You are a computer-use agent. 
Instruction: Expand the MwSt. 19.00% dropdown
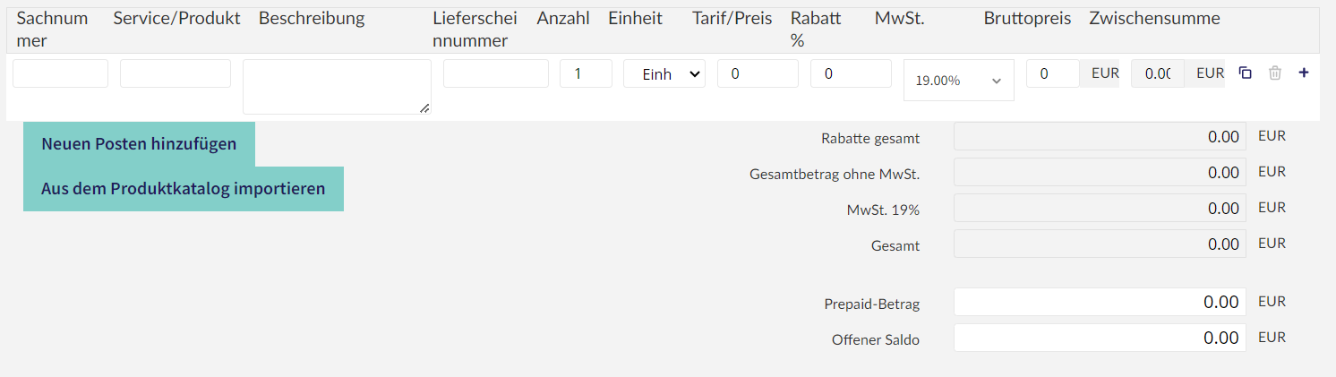point(959,81)
